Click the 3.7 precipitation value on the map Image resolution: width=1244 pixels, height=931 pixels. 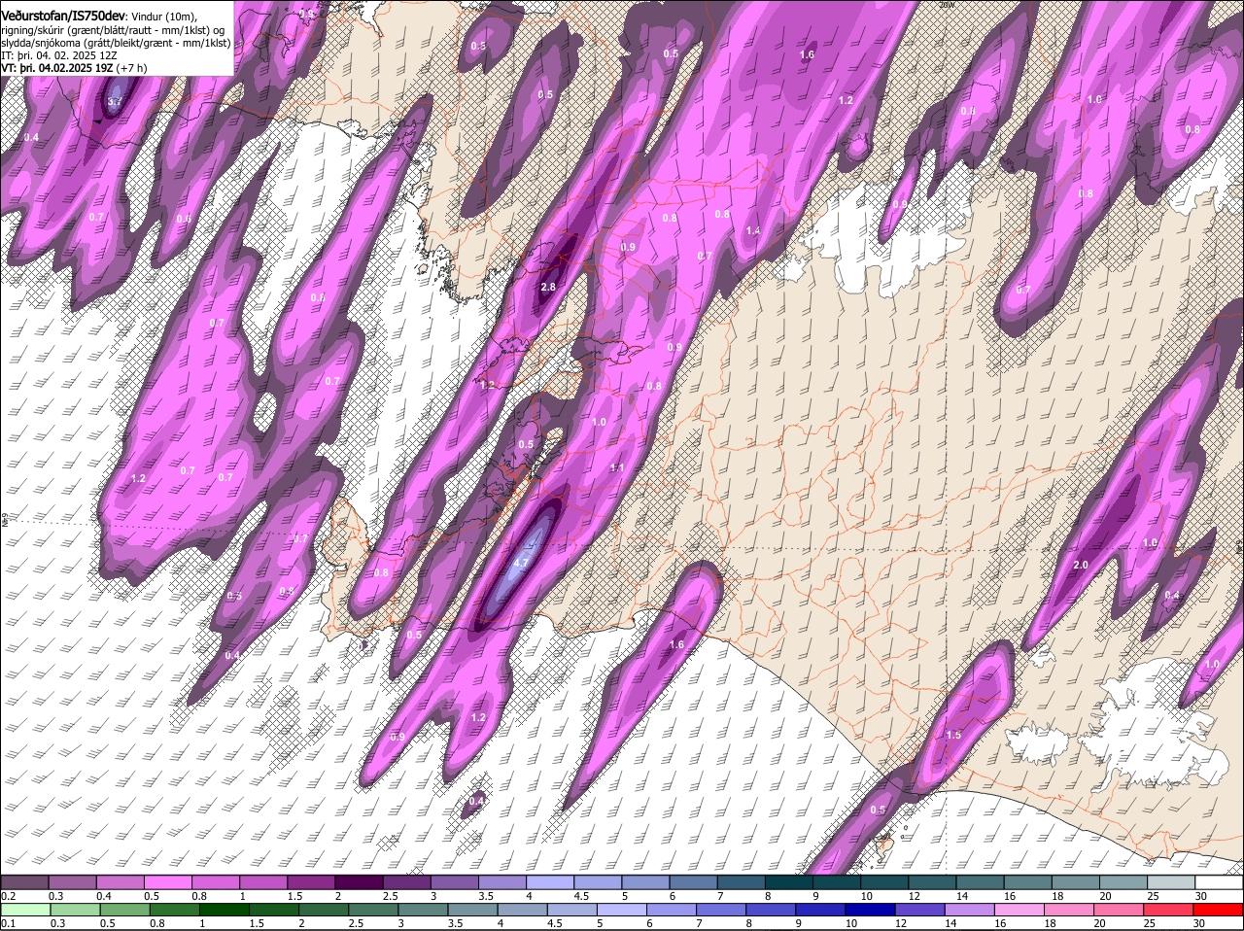click(x=115, y=101)
